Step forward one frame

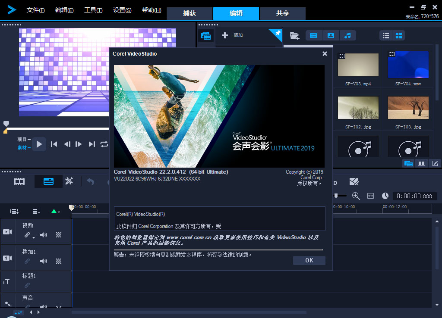(x=79, y=144)
